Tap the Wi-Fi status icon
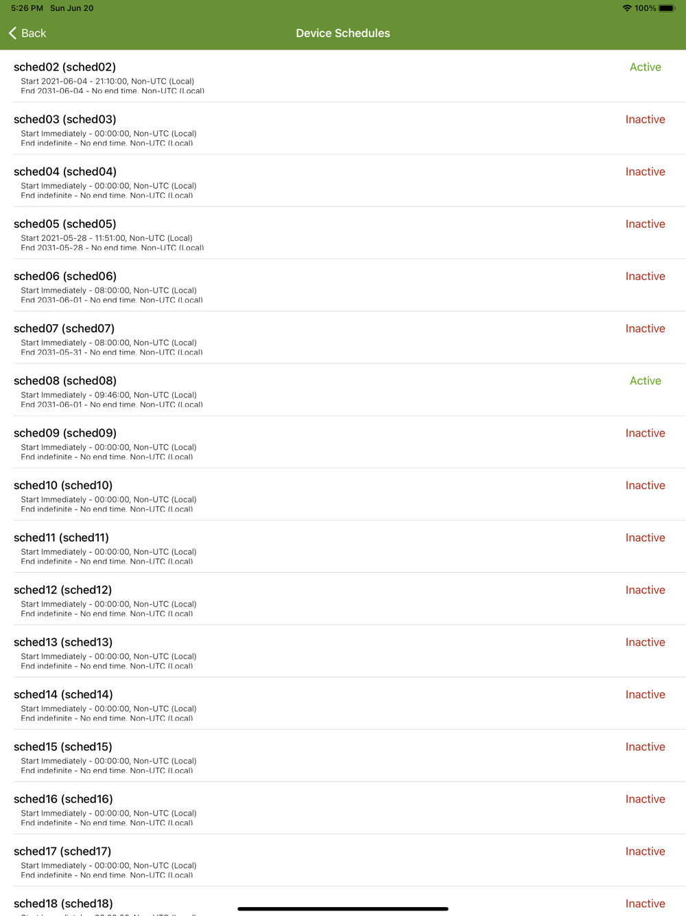Image resolution: width=686 pixels, height=916 pixels. (x=626, y=8)
